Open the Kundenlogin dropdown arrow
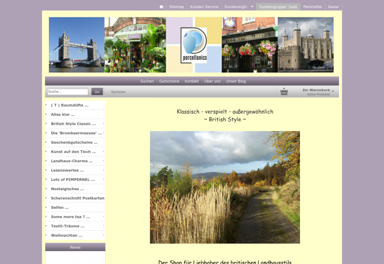The image size is (384, 264). pos(252,7)
